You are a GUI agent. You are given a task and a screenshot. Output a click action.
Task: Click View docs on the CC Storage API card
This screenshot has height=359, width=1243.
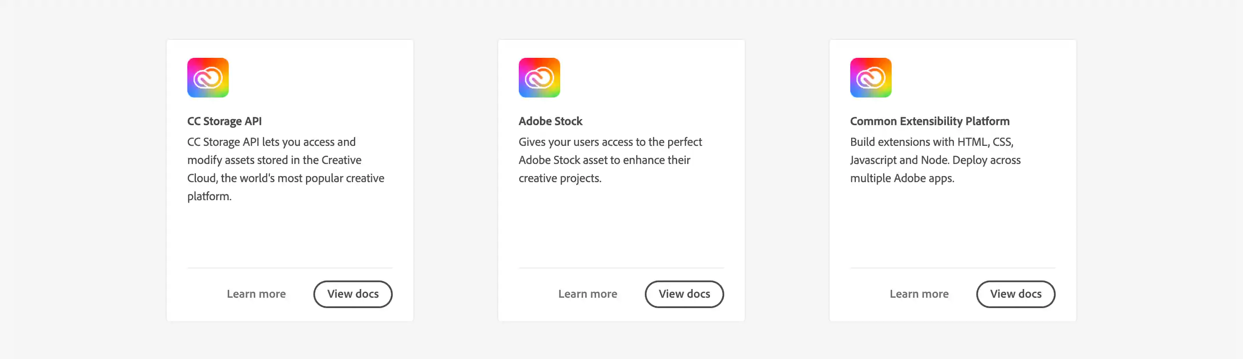click(353, 294)
